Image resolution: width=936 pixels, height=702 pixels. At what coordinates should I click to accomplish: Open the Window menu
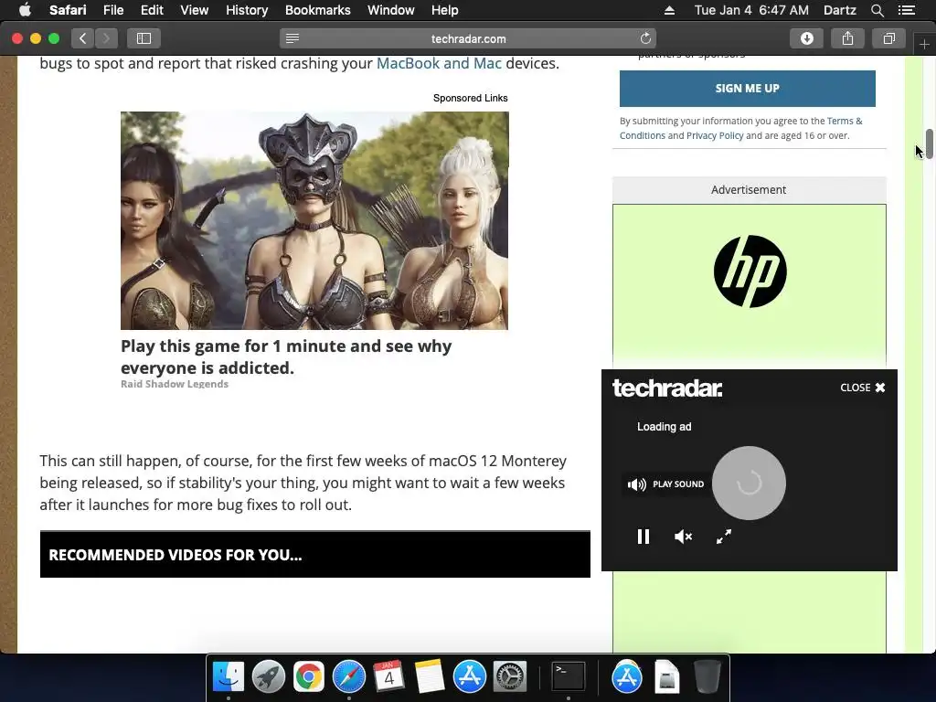[390, 10]
